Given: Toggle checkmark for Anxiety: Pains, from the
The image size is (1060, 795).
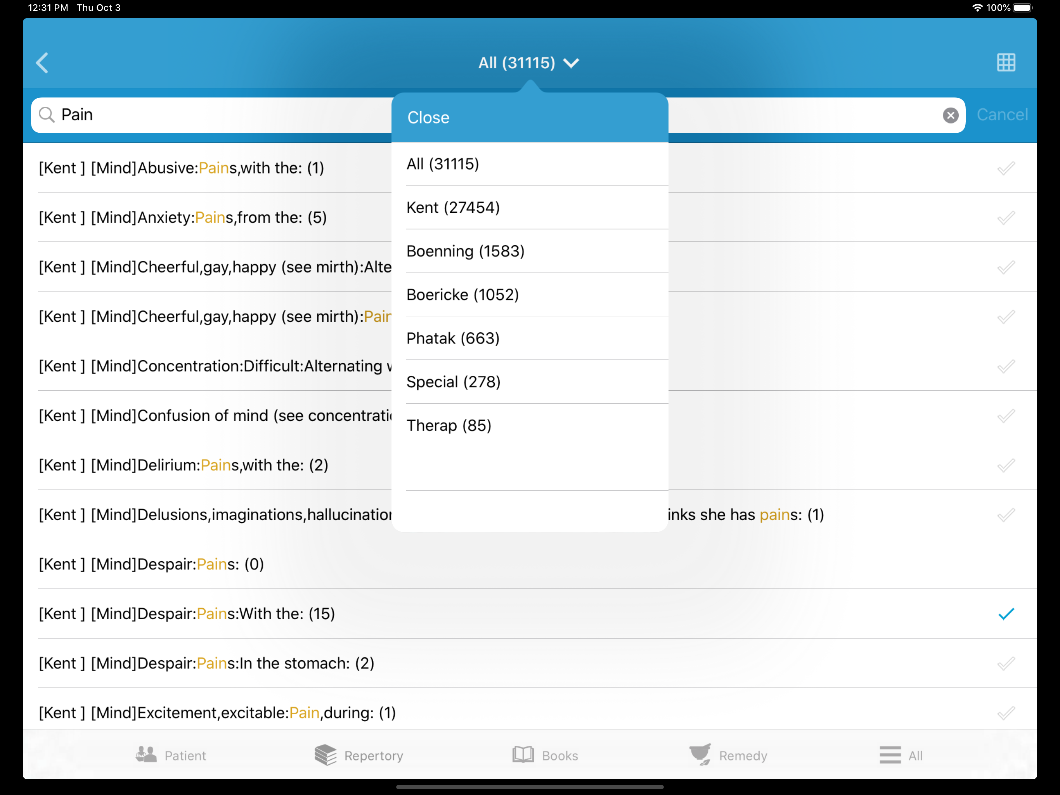Looking at the screenshot, I should pyautogui.click(x=1006, y=218).
